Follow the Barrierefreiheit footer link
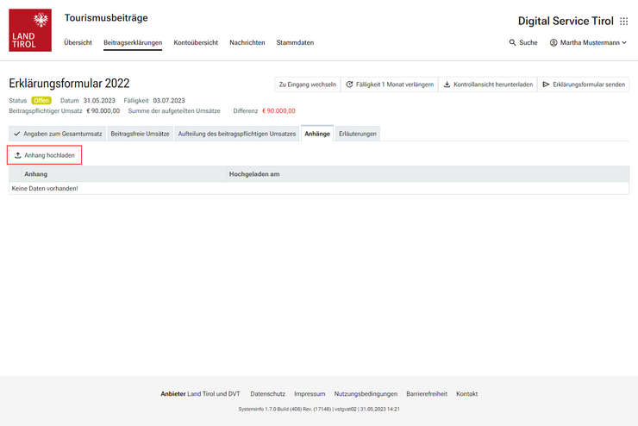This screenshot has height=426, width=638. point(427,394)
